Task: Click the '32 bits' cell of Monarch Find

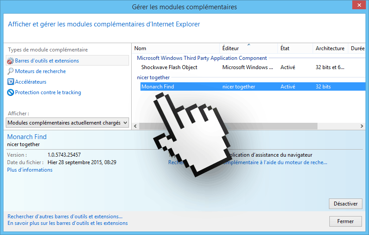Action: pos(323,87)
